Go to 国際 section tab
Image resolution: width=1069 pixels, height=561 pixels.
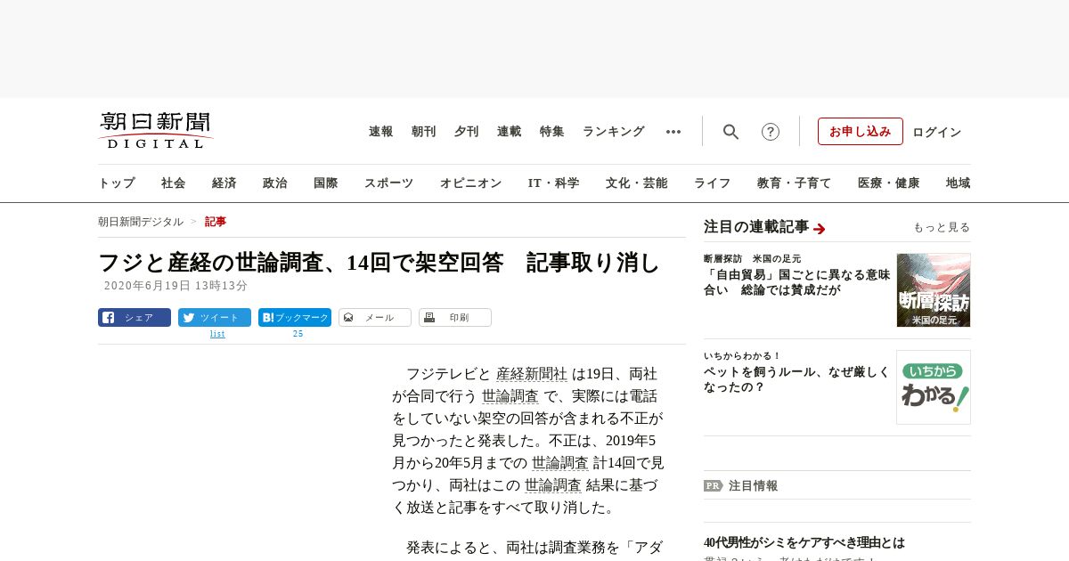coord(326,183)
